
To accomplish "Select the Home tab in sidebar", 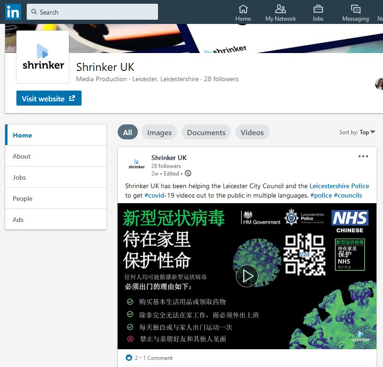I will point(56,135).
